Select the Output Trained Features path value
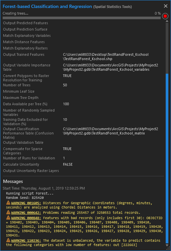 (106, 57)
